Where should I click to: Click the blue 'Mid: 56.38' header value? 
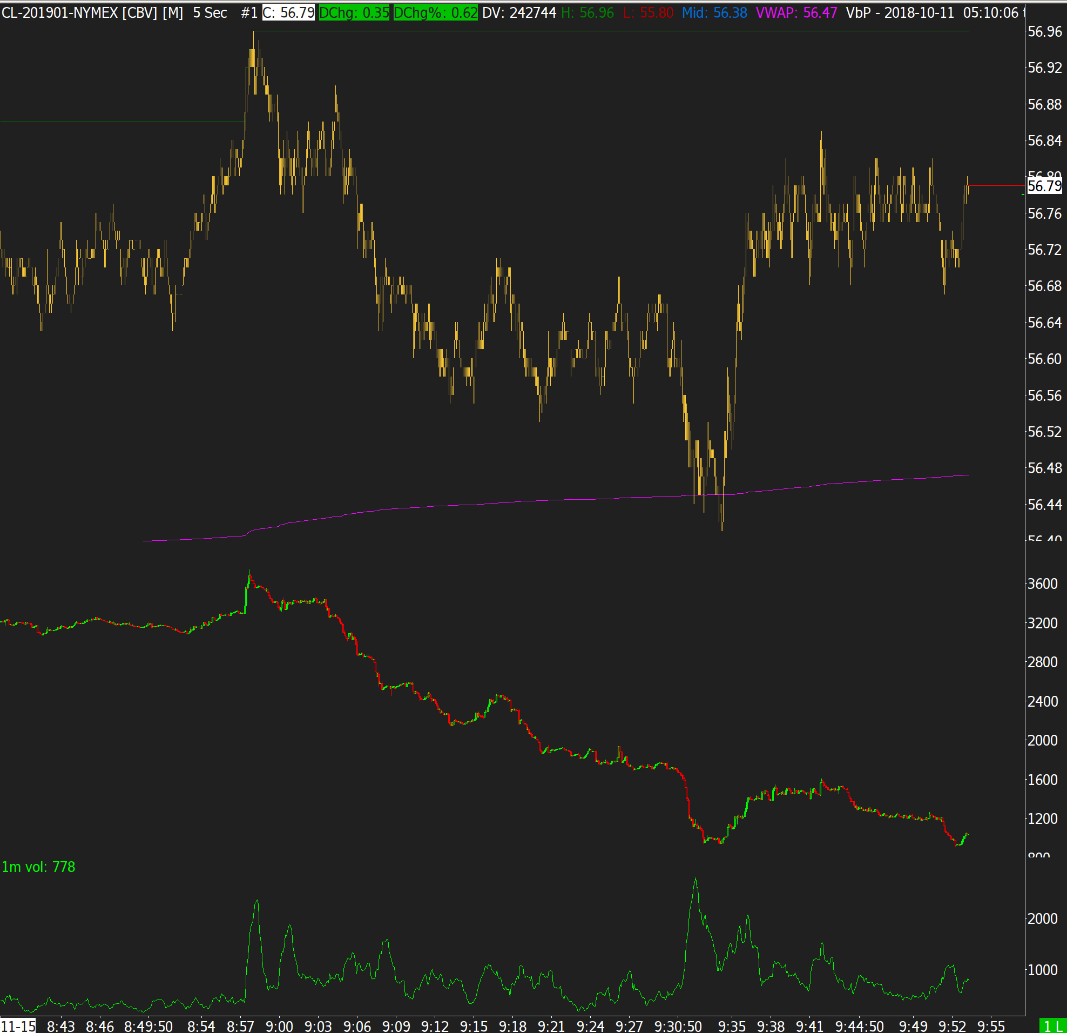pos(715,12)
